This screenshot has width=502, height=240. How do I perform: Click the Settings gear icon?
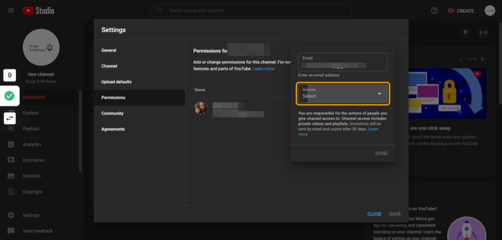click(x=11, y=215)
